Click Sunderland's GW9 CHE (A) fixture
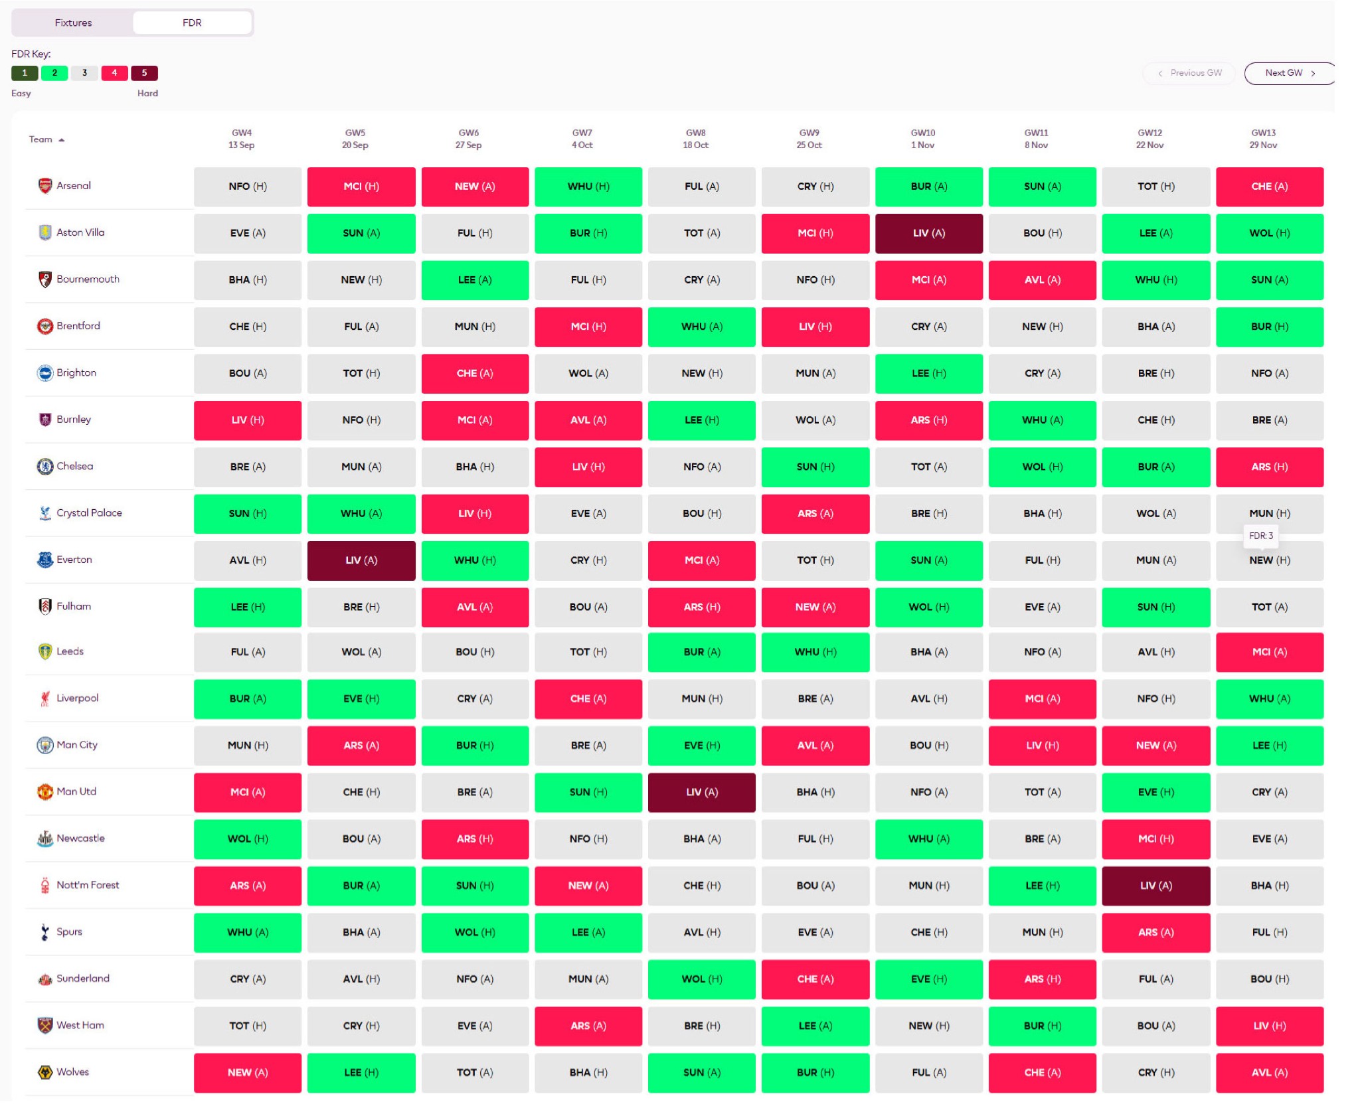 [x=815, y=979]
